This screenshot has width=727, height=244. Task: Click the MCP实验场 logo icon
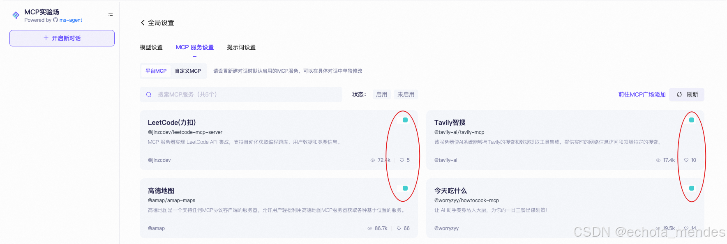point(16,15)
